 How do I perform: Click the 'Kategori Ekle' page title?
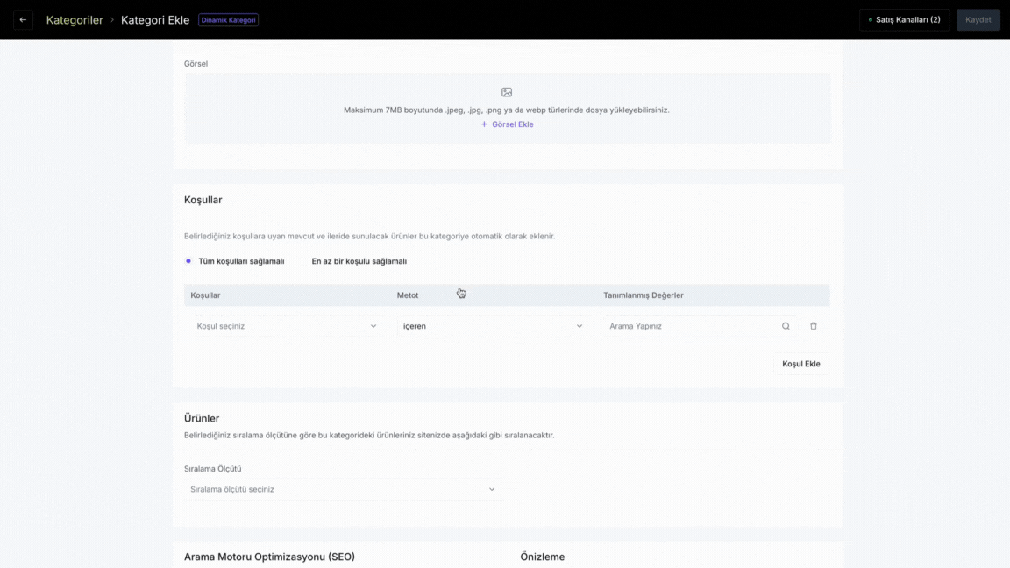tap(155, 20)
